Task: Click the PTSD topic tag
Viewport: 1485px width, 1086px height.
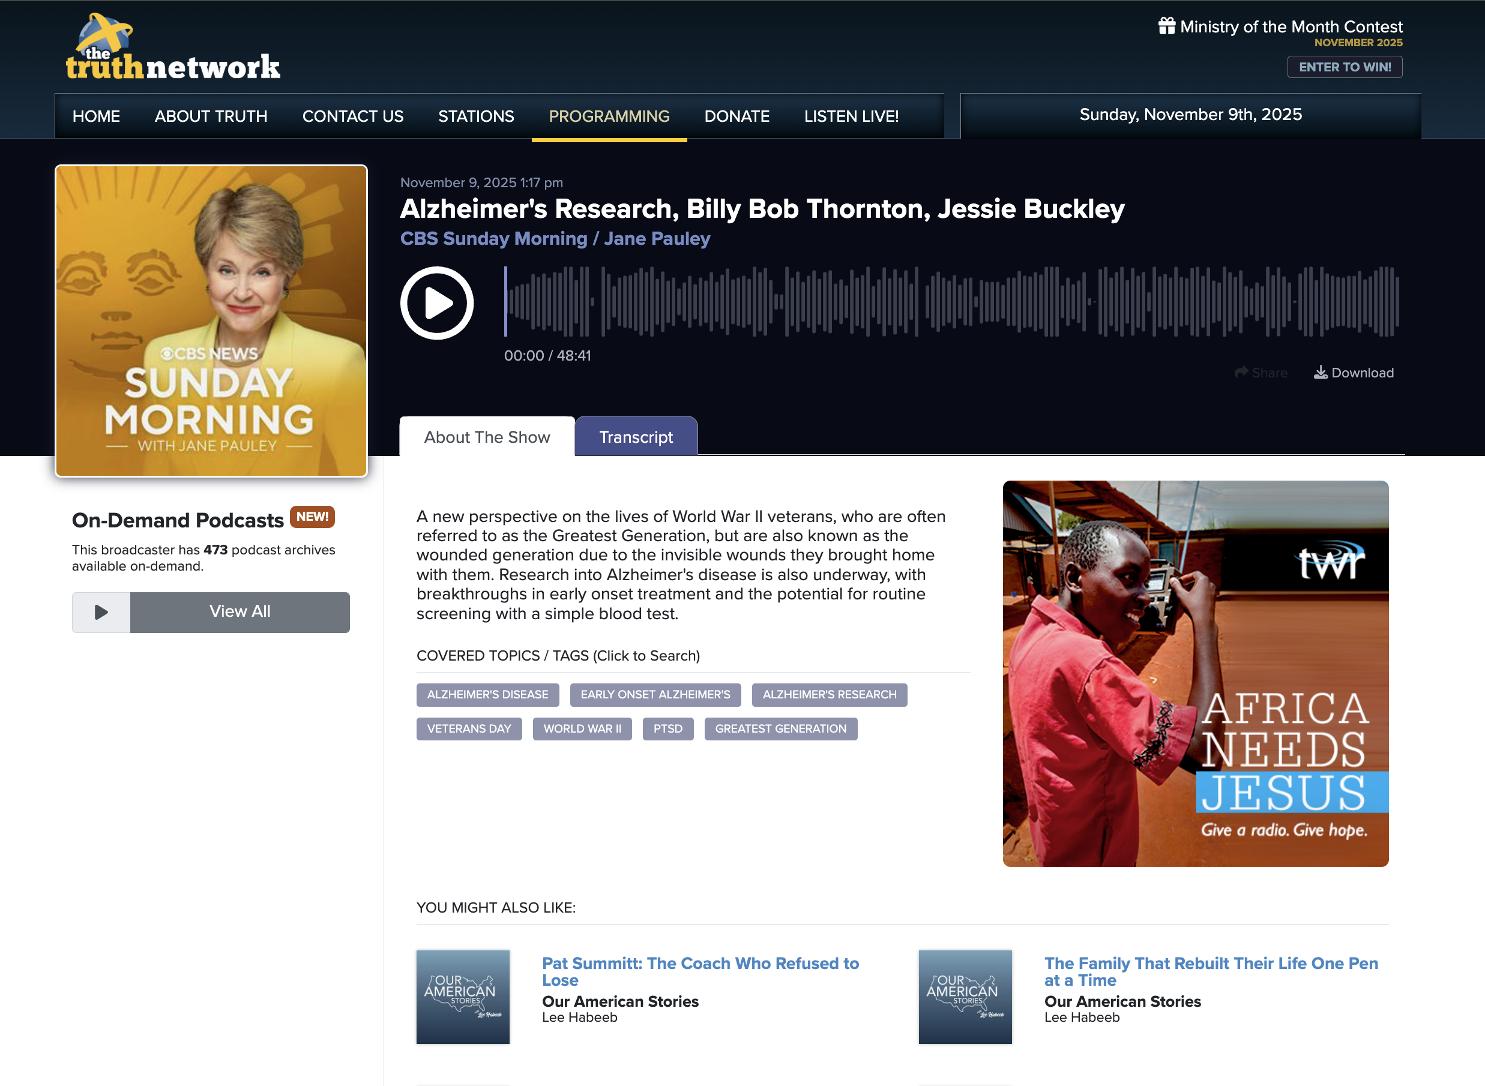Action: tap(667, 729)
